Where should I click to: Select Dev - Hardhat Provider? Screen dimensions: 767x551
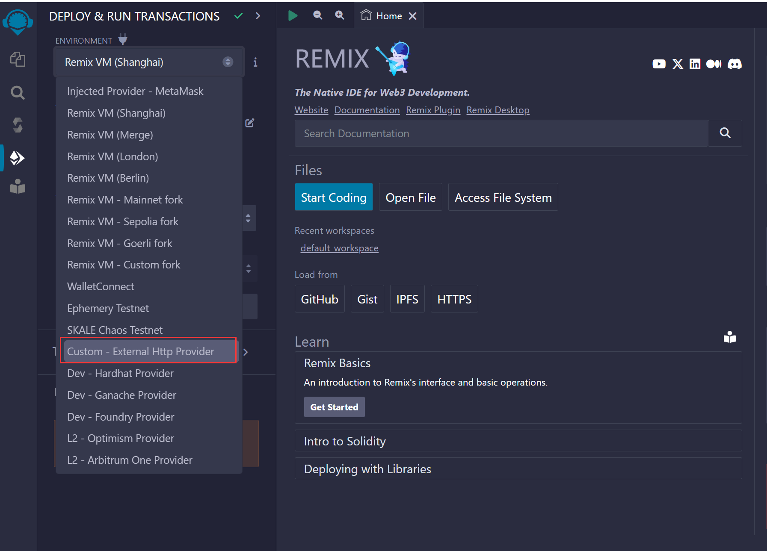(149, 374)
